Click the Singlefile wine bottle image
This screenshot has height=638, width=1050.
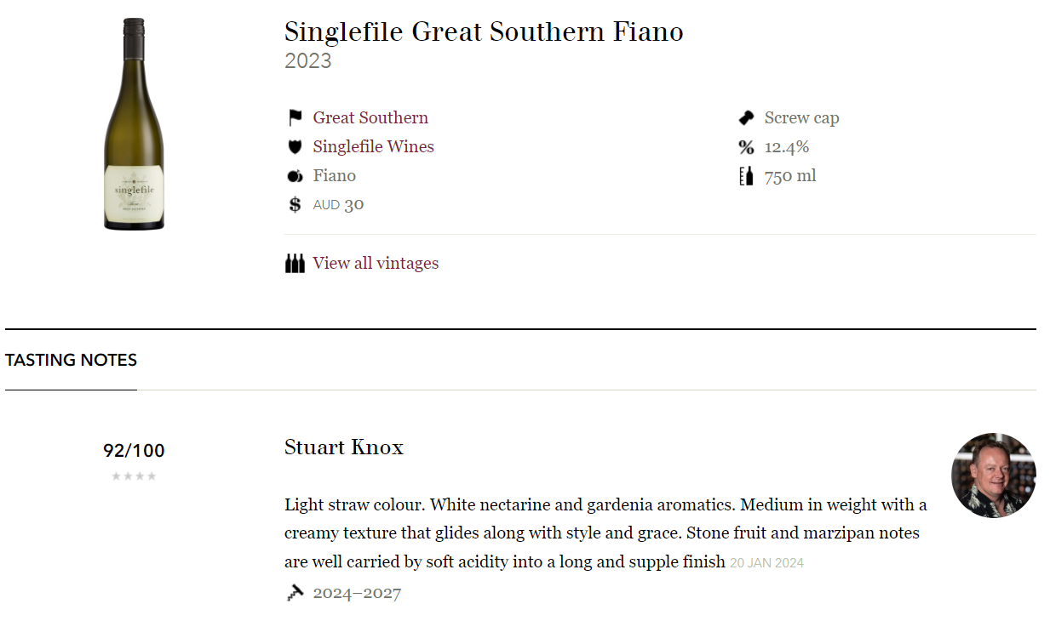coord(134,124)
